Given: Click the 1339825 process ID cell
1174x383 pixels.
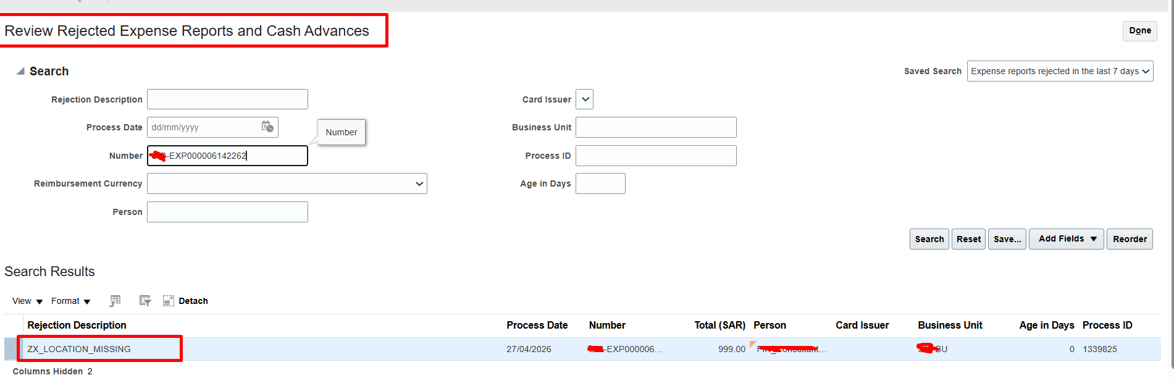Looking at the screenshot, I should click(1100, 349).
